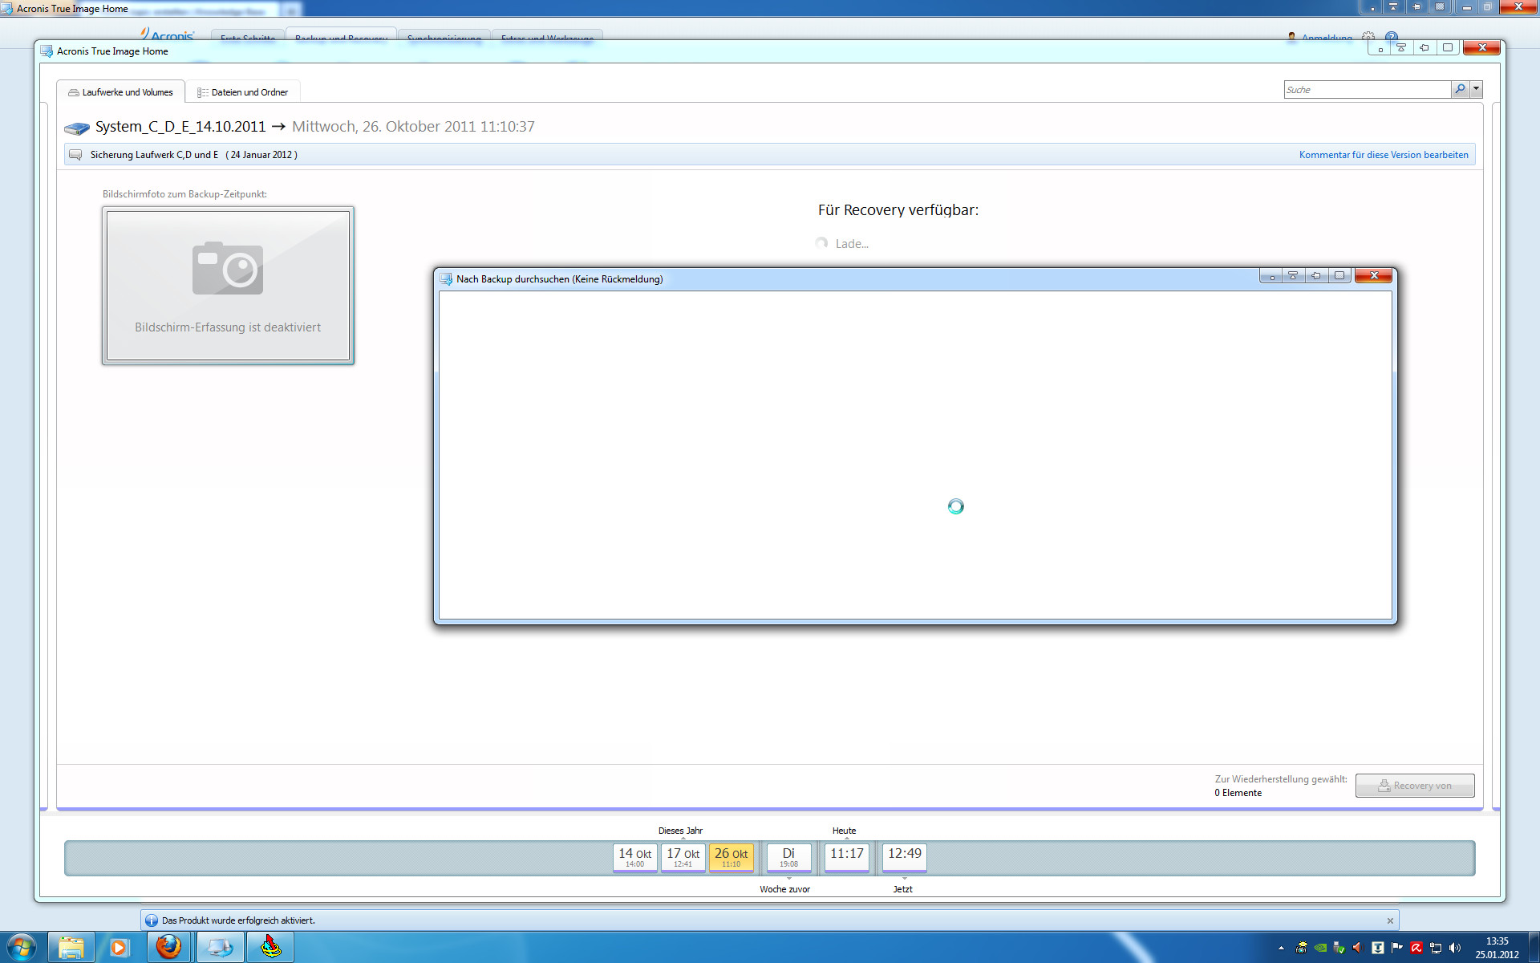Open Windows Explorer from the taskbar
Image resolution: width=1540 pixels, height=963 pixels.
pos(71,947)
